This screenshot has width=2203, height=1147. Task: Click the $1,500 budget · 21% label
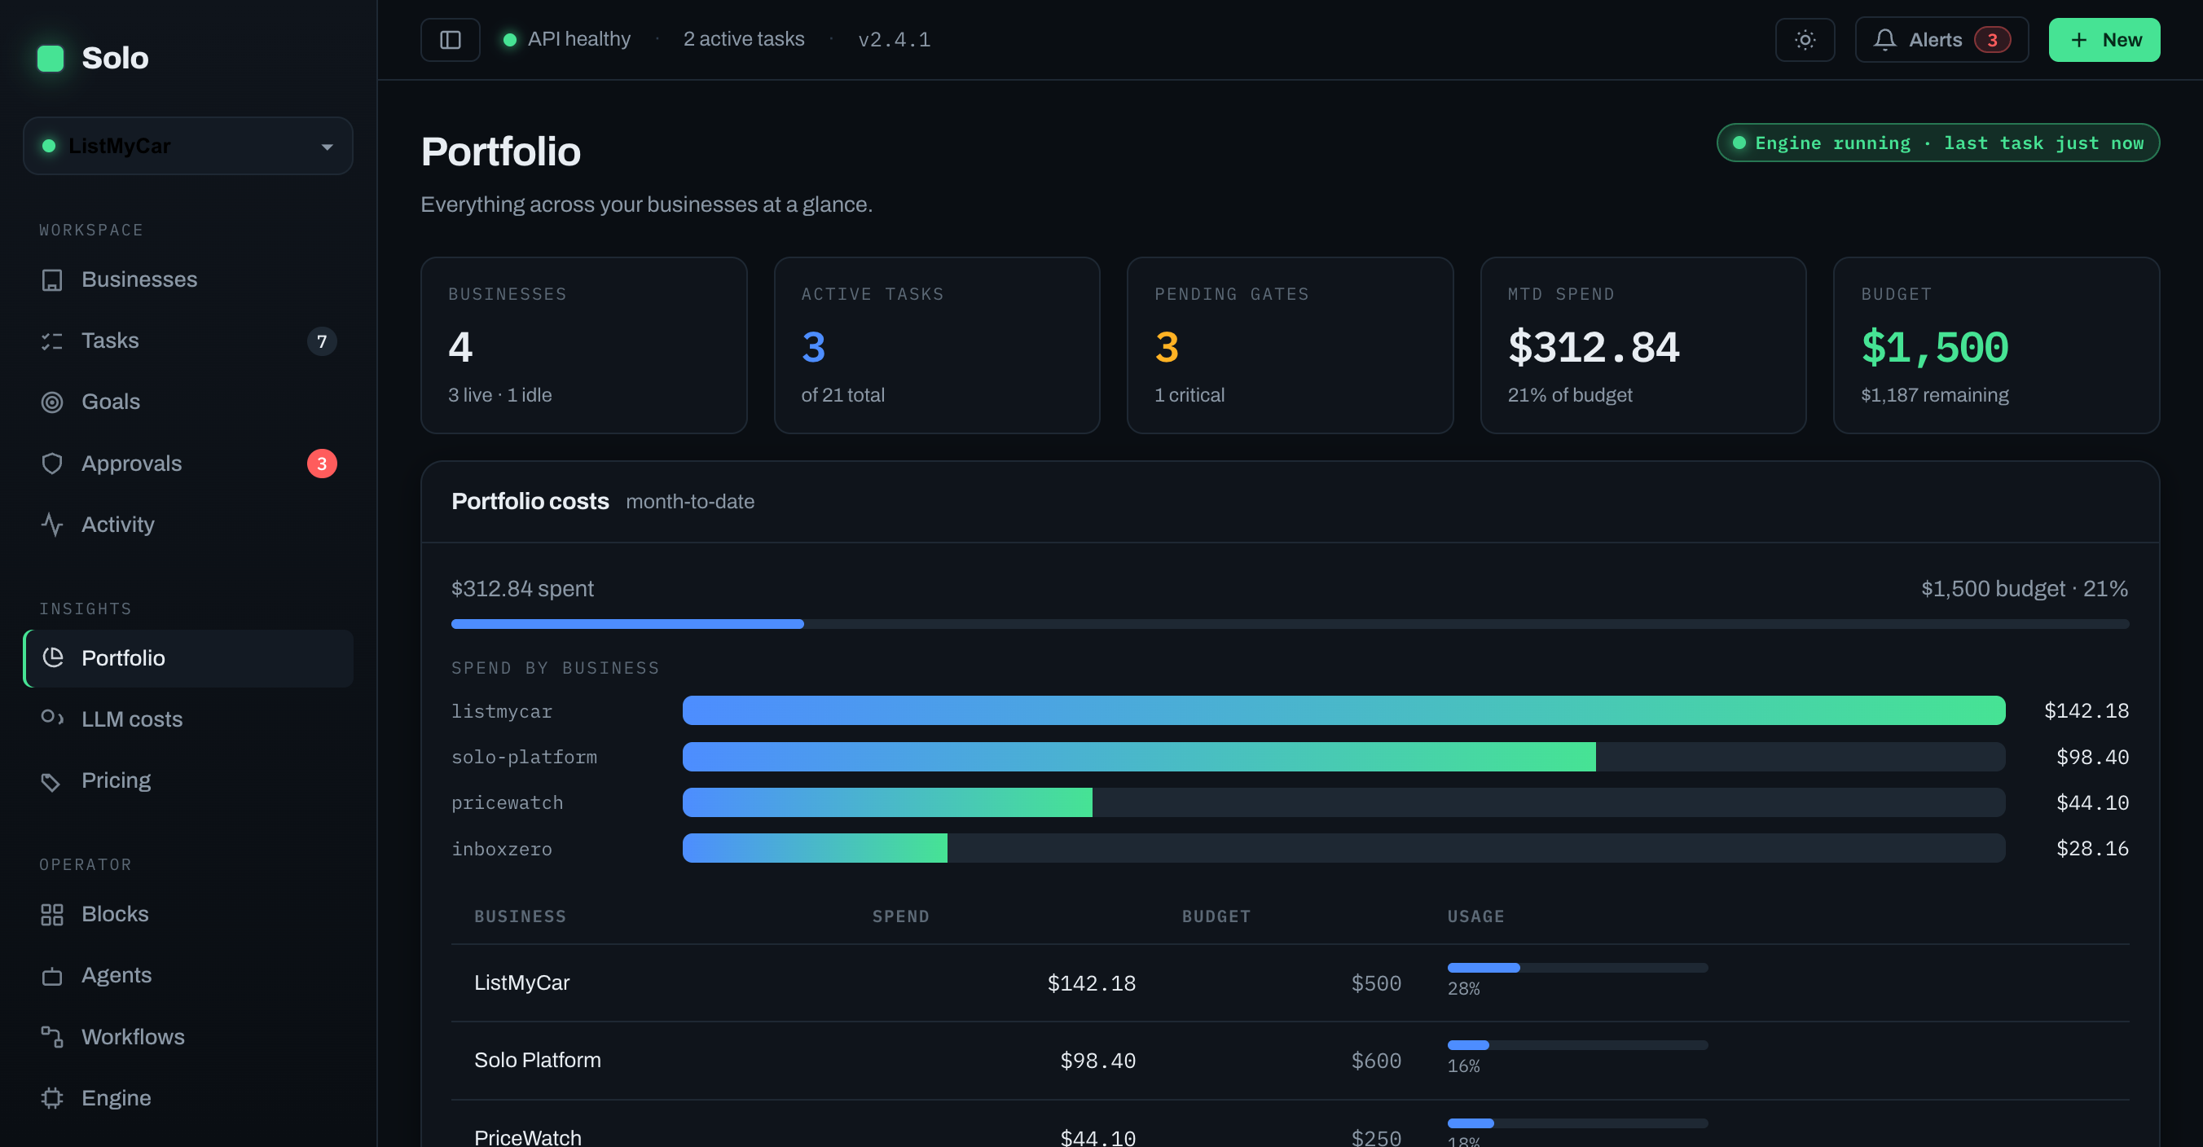pyautogui.click(x=2025, y=589)
